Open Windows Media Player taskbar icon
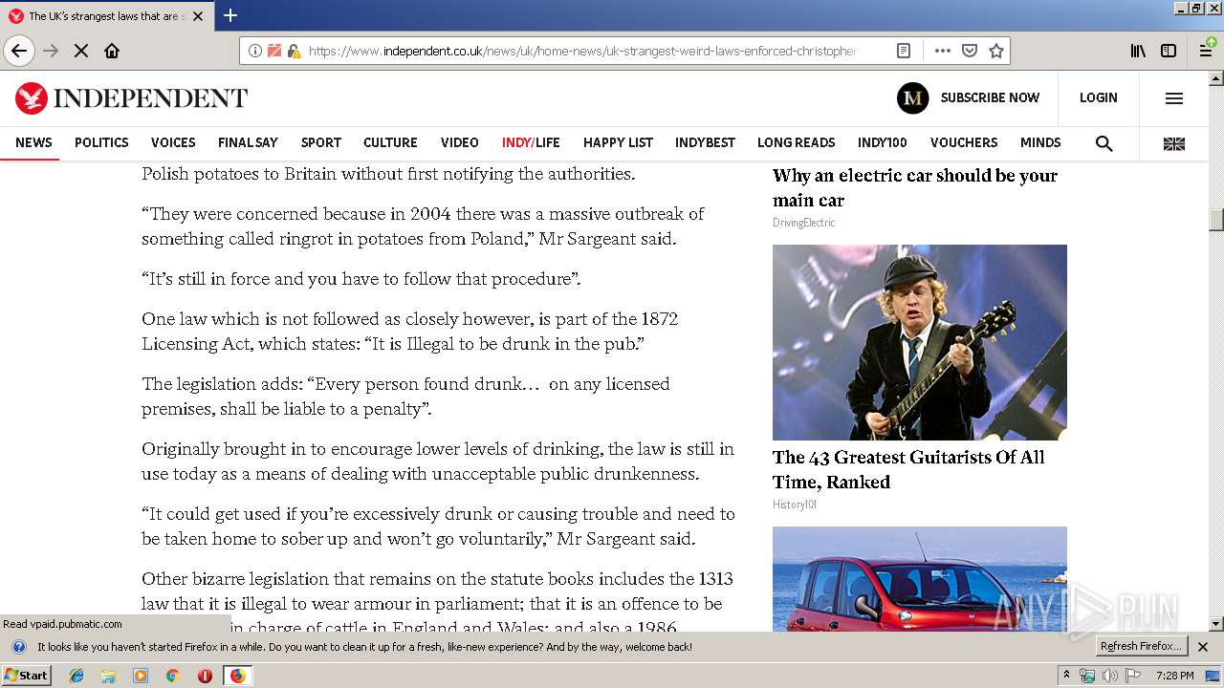This screenshot has height=688, width=1224. (141, 676)
